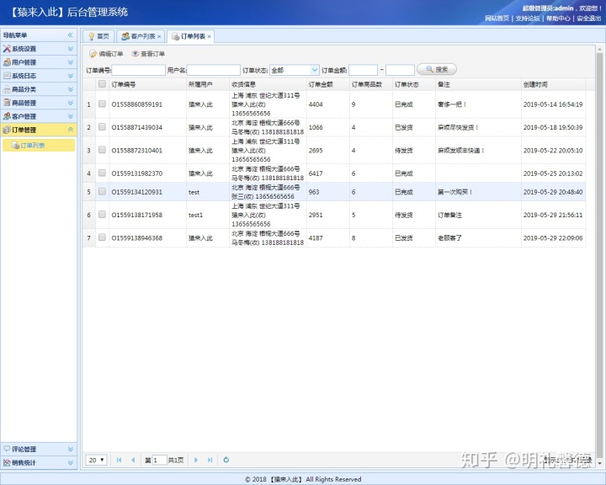Toggle the select-all checkbox in table header
Screen dimensions: 606x485
point(102,84)
